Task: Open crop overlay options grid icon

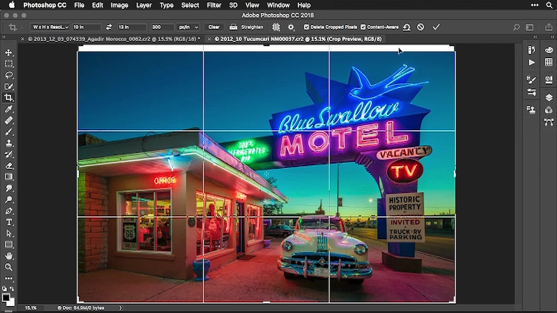Action: [x=276, y=27]
